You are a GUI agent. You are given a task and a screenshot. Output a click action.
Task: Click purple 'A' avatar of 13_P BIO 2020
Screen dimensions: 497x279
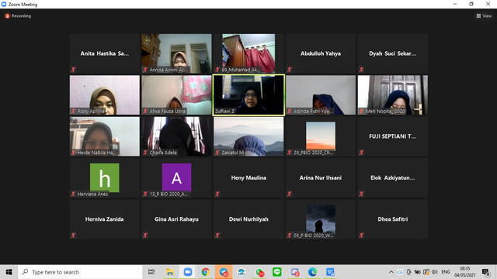pyautogui.click(x=176, y=177)
